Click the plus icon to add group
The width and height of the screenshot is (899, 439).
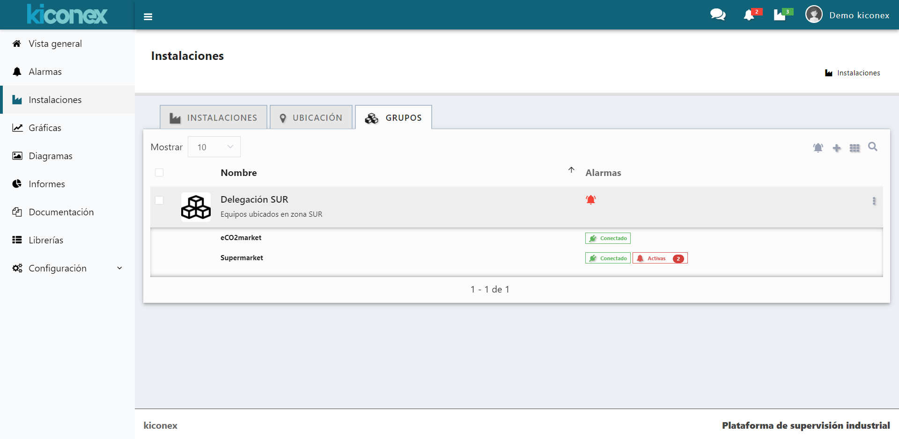click(x=837, y=148)
